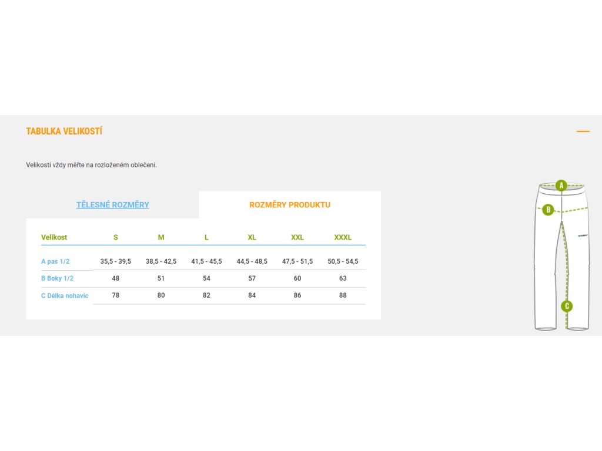Click the Tabulka velikostí heading
The width and height of the screenshot is (602, 451).
(x=64, y=131)
